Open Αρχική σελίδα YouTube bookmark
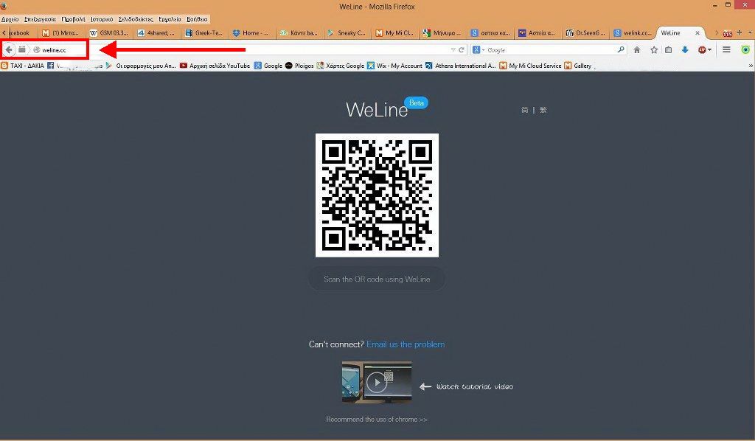 coord(215,66)
